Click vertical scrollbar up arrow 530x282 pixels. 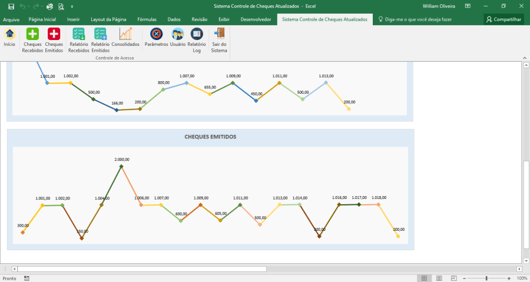pyautogui.click(x=526, y=65)
